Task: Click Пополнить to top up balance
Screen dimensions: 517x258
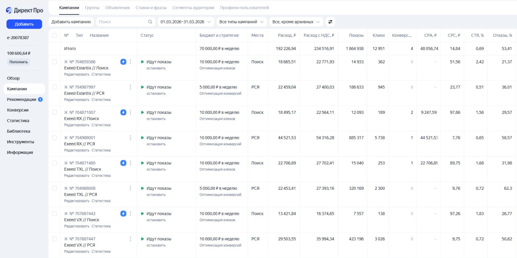Action: tap(19, 62)
